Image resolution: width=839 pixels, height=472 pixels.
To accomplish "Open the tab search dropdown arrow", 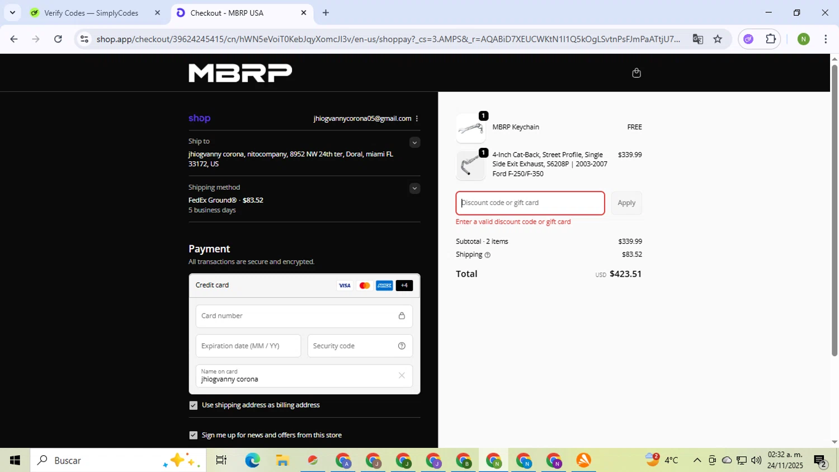I will [x=12, y=12].
